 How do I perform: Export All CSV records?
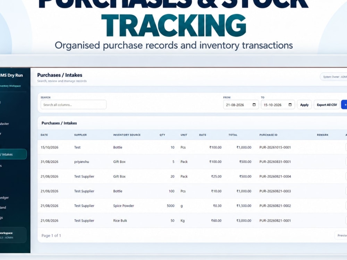pos(327,105)
